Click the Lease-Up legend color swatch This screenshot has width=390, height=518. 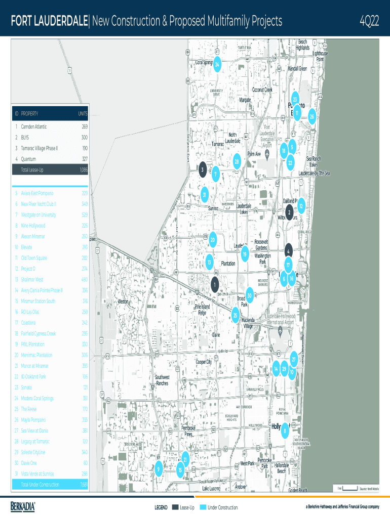pos(175,507)
